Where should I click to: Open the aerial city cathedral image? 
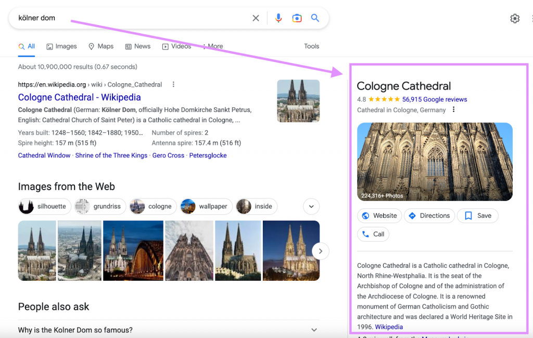tap(80, 251)
